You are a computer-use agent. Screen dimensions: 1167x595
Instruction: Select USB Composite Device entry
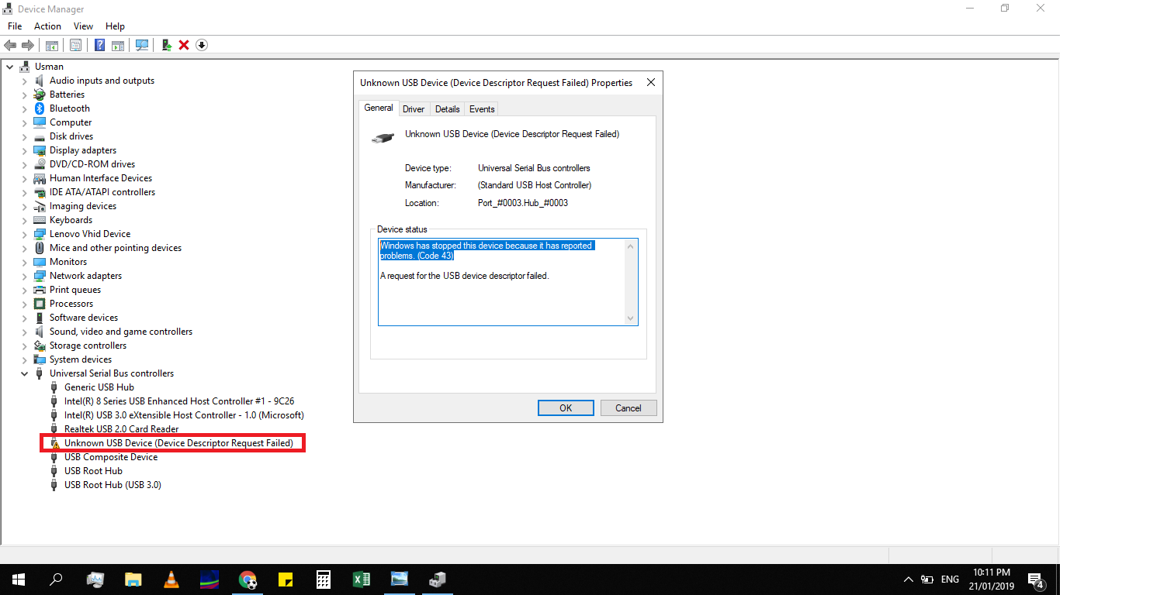click(x=111, y=457)
